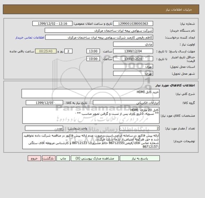205x198 pixels.
Task: Click the واحد شمارش label
Action: pyautogui.click(x=77, y=129)
